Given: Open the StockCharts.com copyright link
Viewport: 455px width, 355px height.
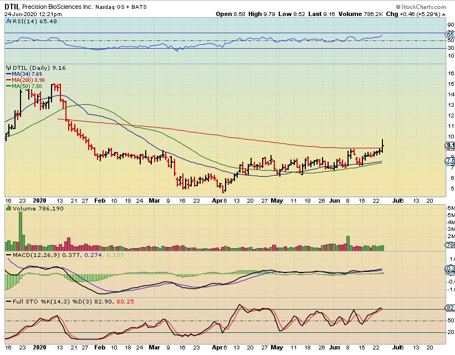Looking at the screenshot, I should coord(421,7).
